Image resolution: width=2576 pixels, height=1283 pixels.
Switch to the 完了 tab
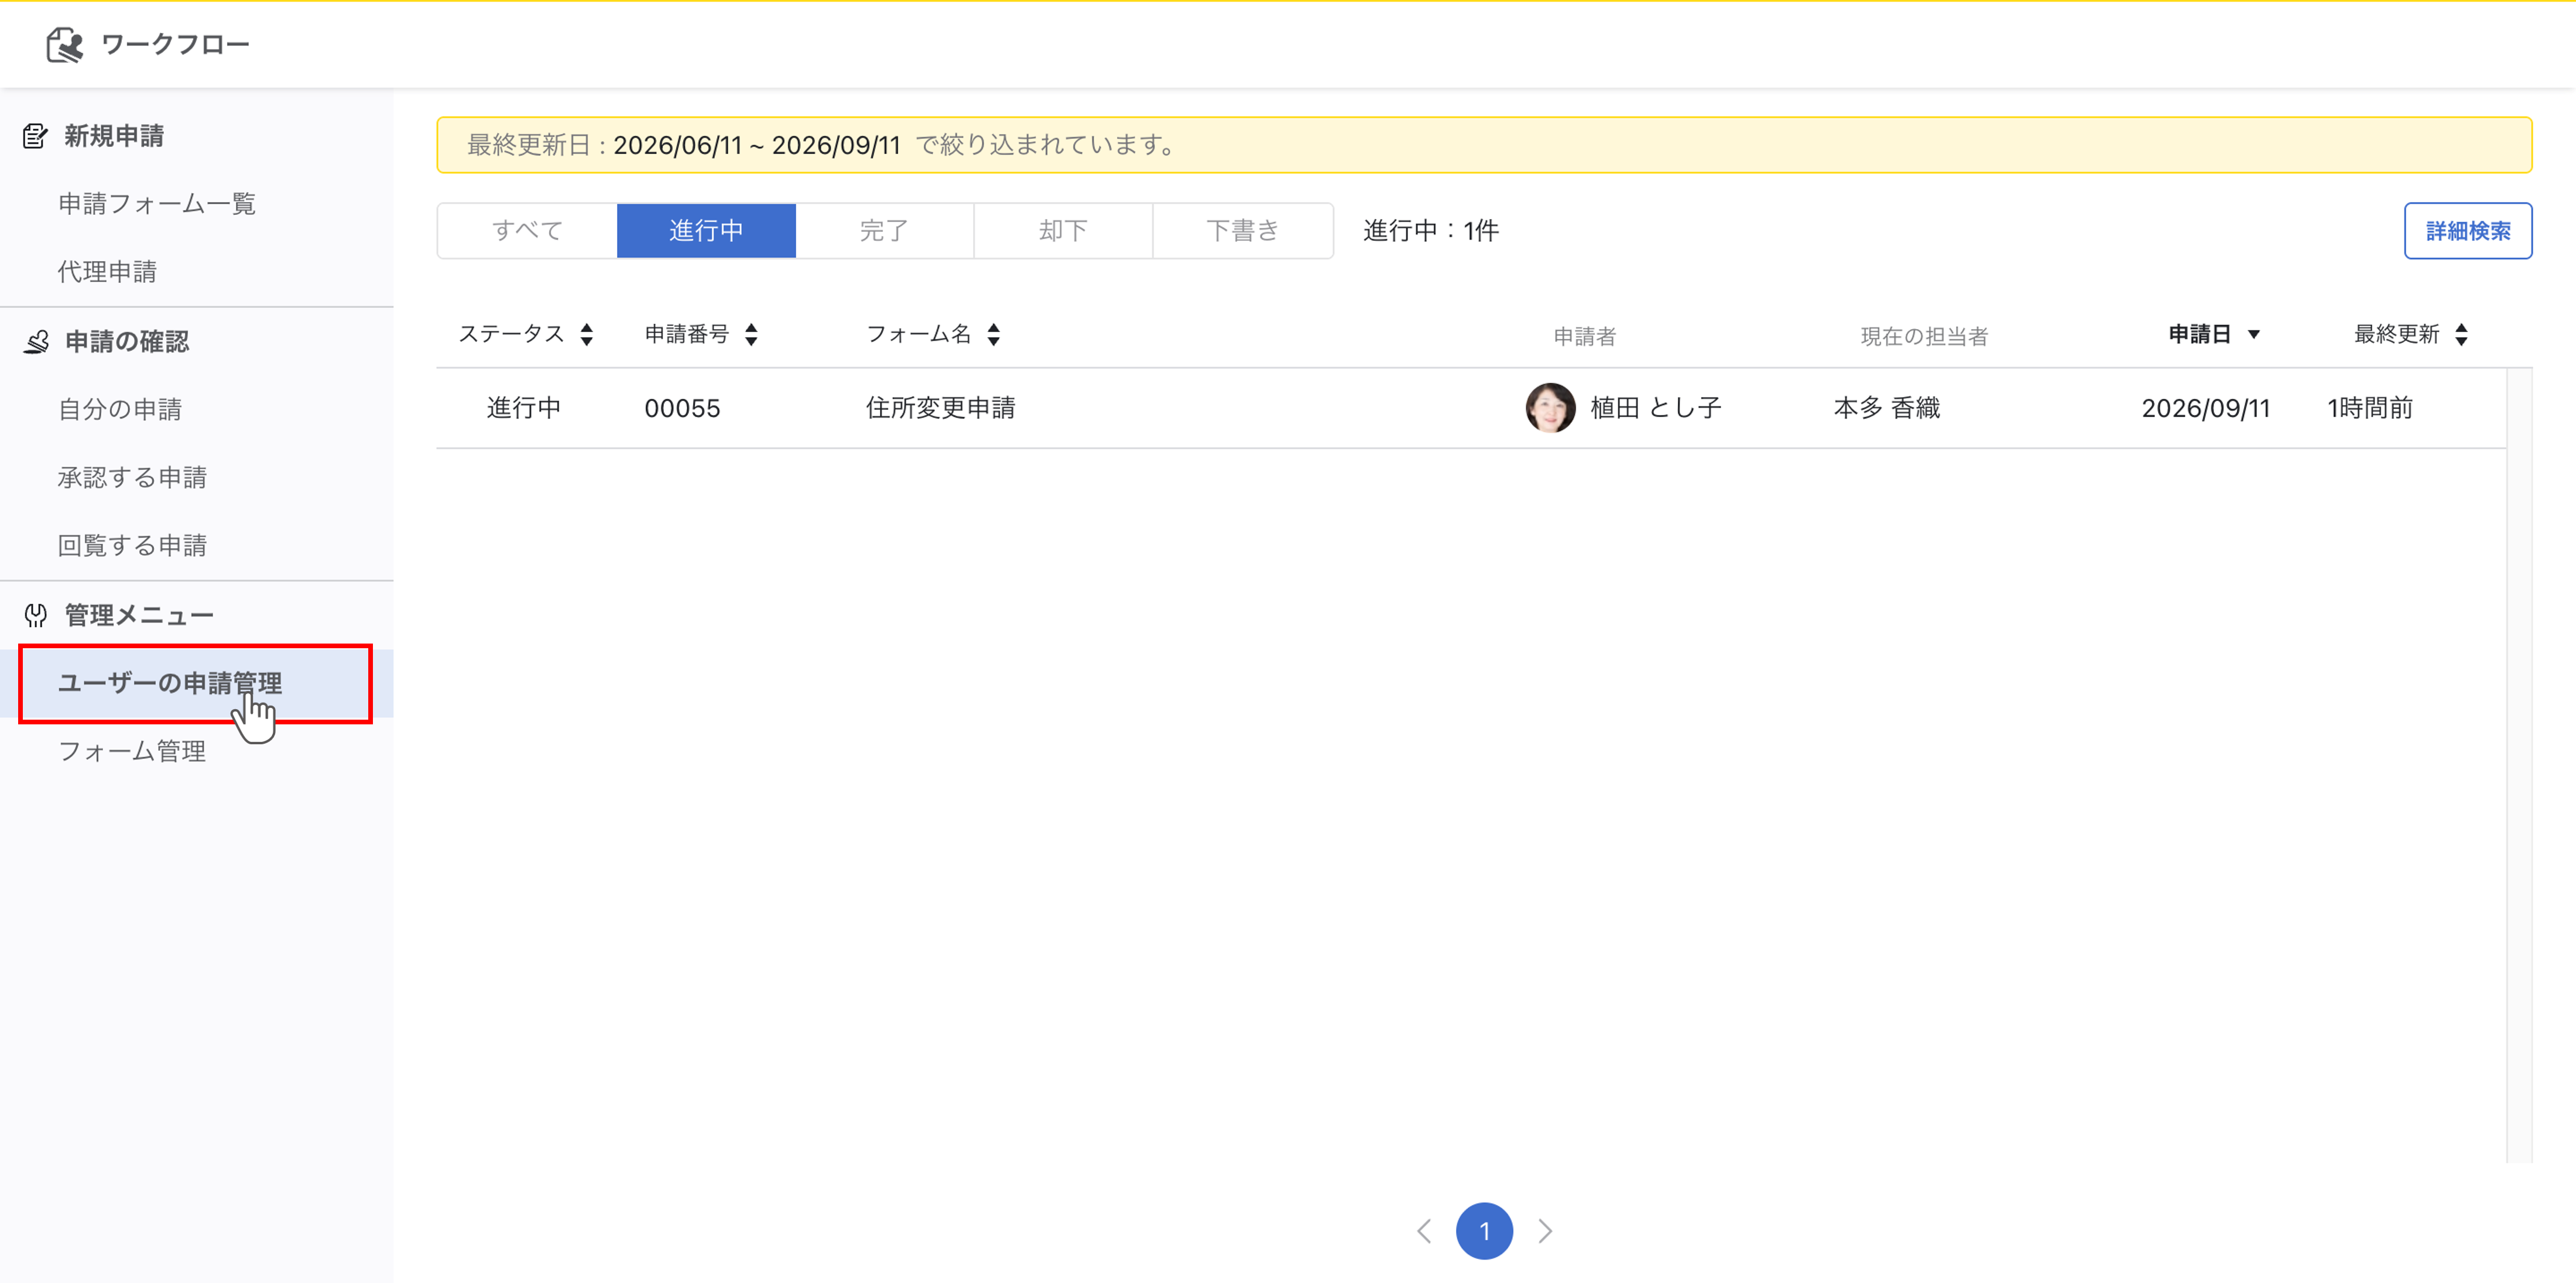(x=885, y=231)
